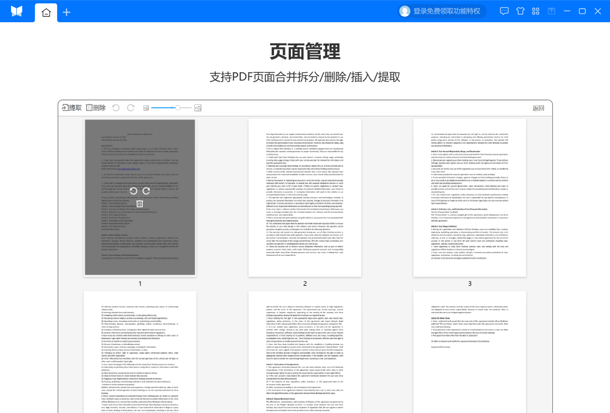
Task: Rotate pages clockwise from toolbar
Action: coord(131,108)
